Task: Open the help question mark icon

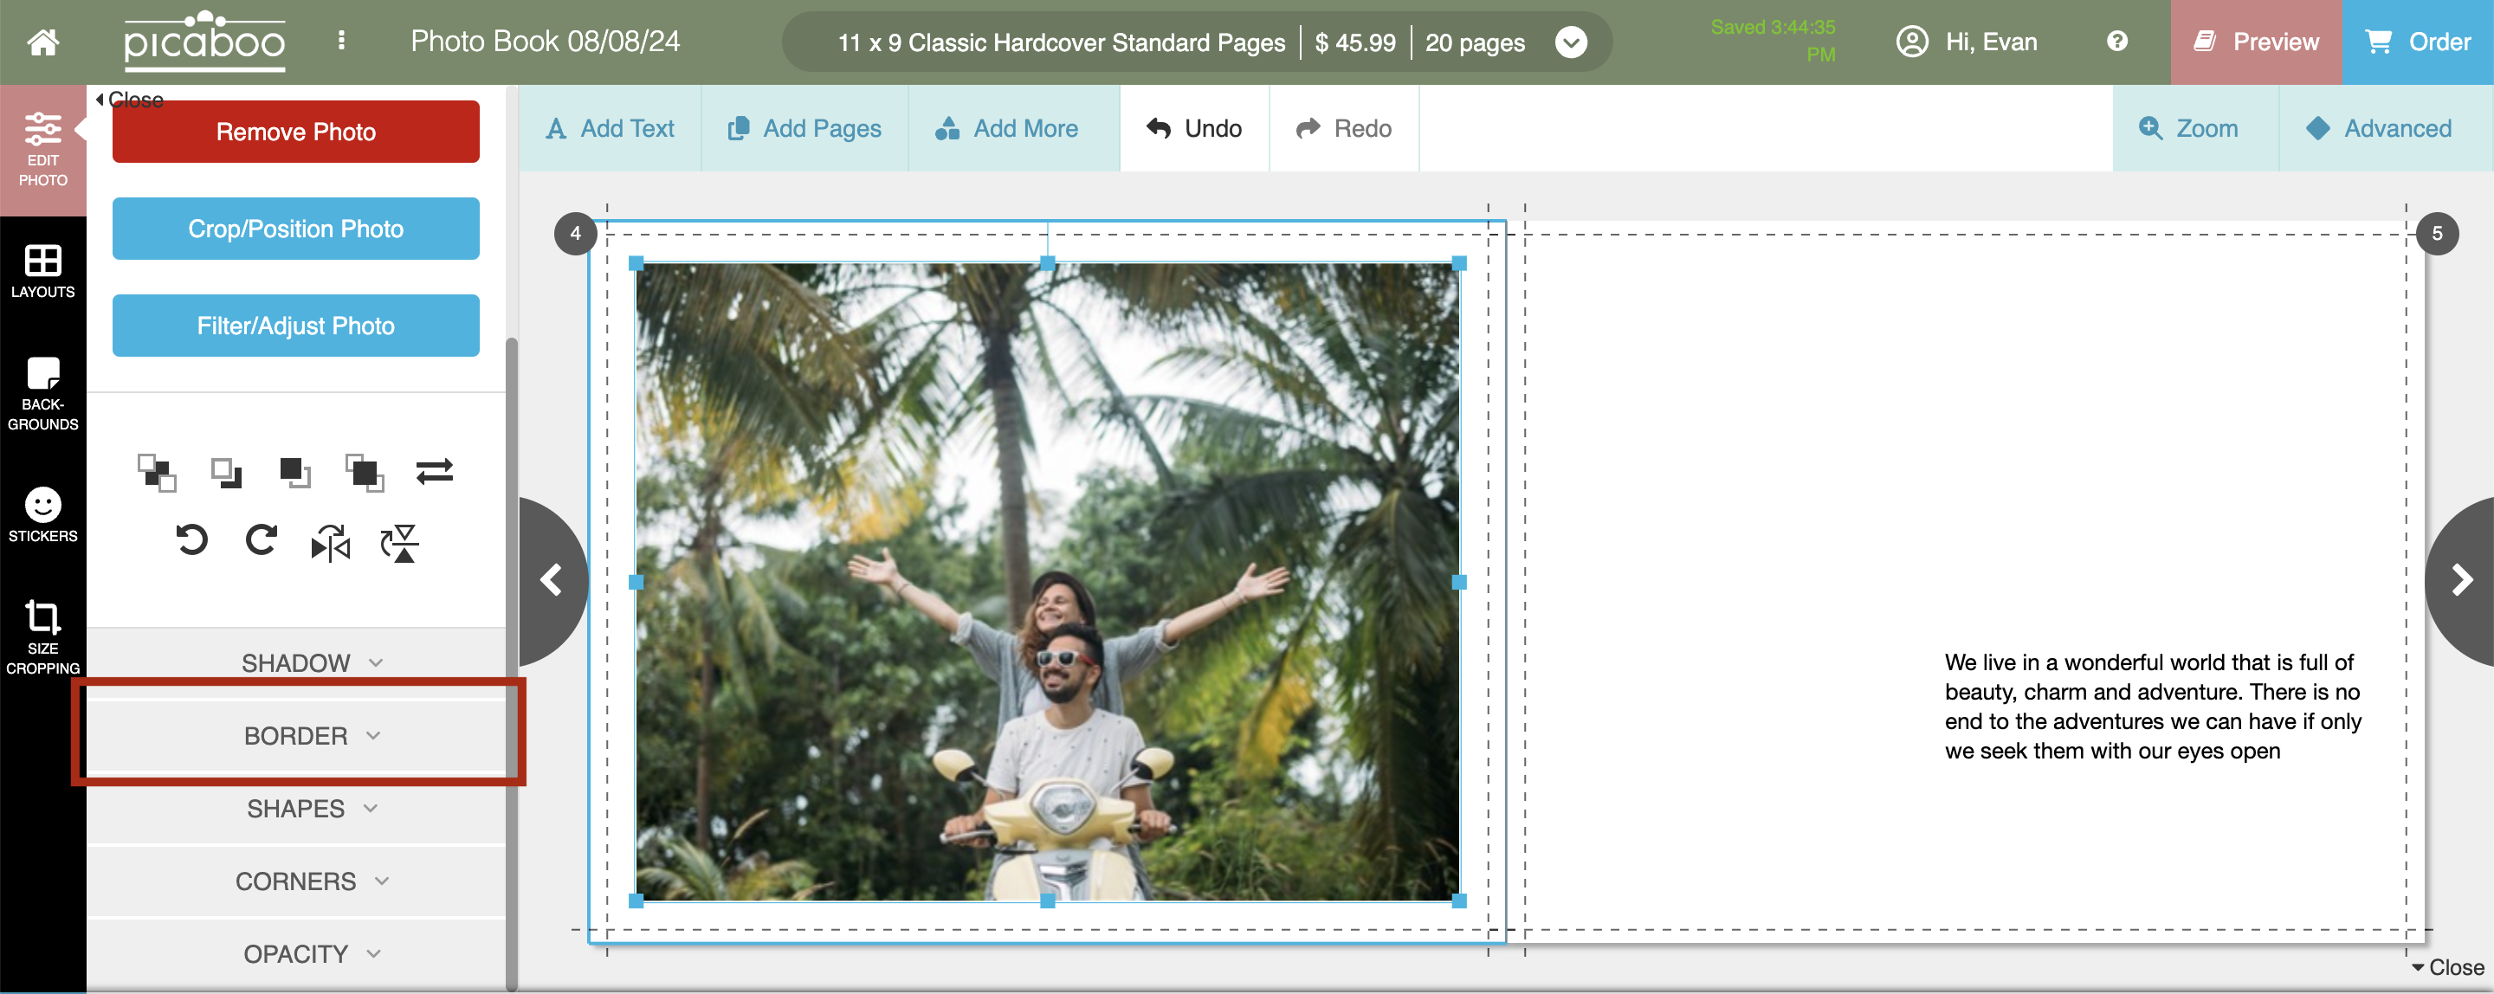Action: click(x=2116, y=42)
